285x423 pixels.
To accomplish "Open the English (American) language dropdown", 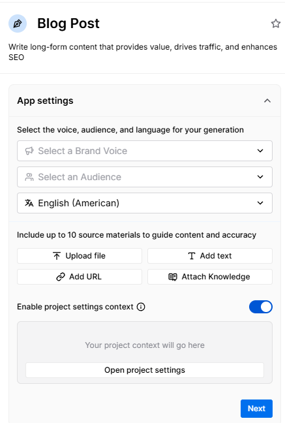I will (145, 203).
